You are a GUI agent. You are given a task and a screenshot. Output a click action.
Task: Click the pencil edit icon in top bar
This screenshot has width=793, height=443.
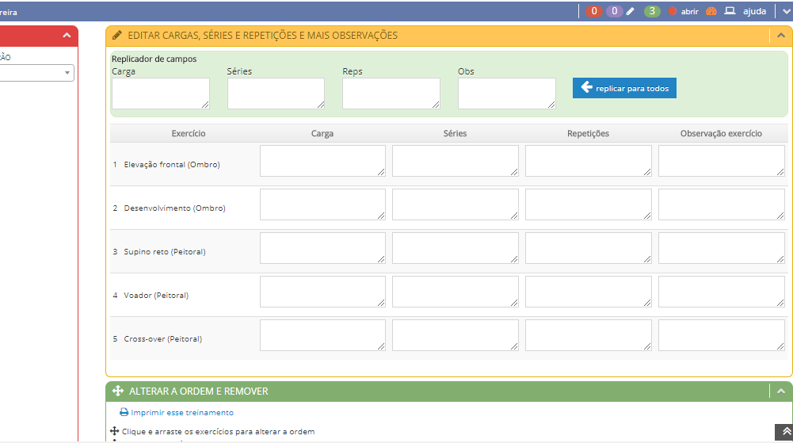(631, 11)
